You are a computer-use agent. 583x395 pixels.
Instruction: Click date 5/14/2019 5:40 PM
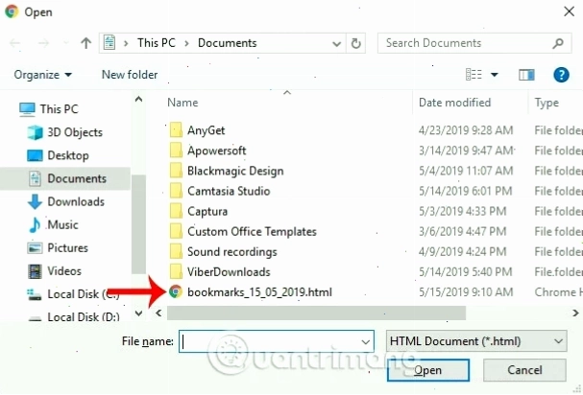(466, 271)
